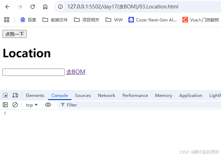This screenshot has width=221, height=156.
Task: View site information icon in address bar
Action: click(60, 7)
